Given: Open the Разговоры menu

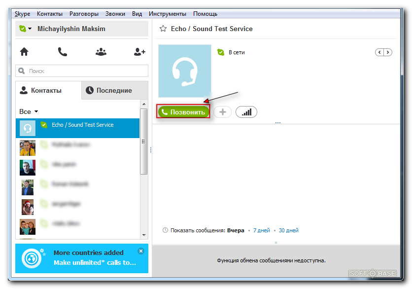Looking at the screenshot, I should (x=84, y=14).
